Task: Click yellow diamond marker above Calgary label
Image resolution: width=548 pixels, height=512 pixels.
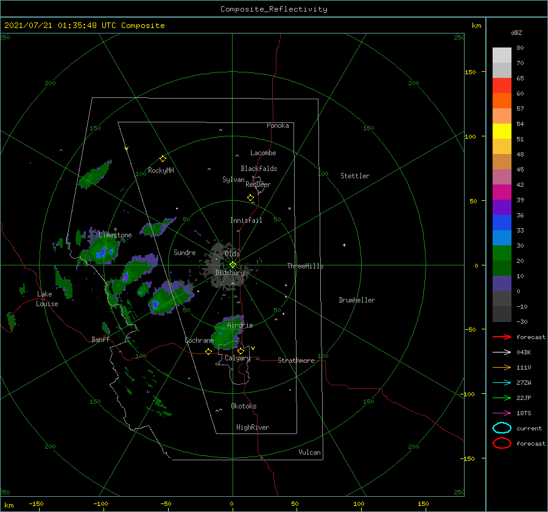Action: click(241, 351)
